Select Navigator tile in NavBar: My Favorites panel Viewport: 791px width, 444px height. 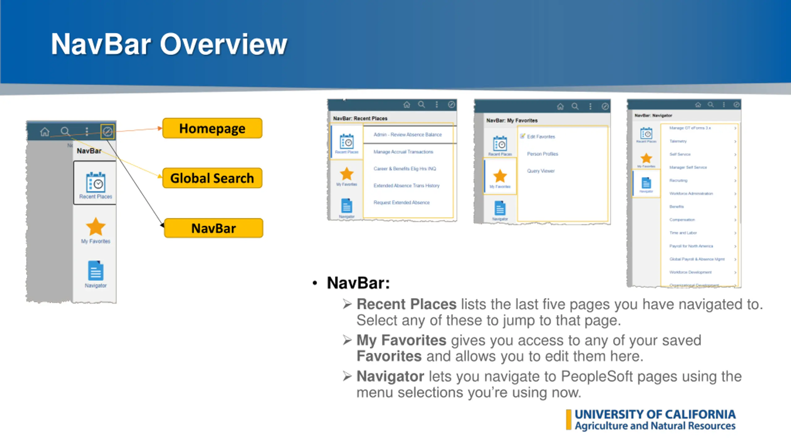tap(500, 211)
